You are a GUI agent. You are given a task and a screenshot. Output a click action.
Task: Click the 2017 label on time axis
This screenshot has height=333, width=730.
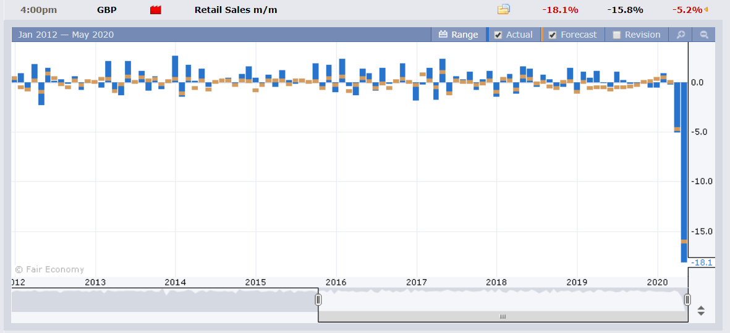point(416,282)
